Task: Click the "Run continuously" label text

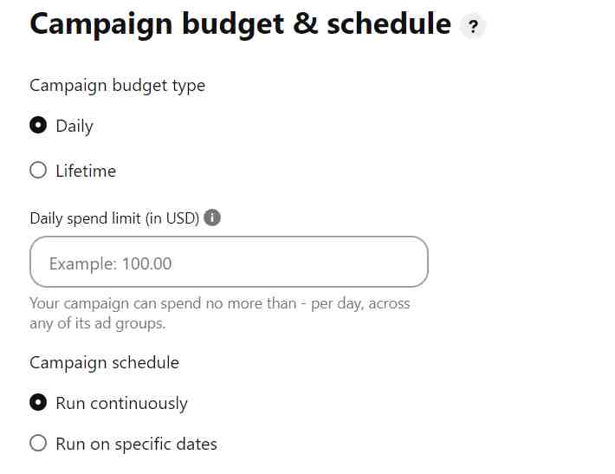Action: point(121,404)
